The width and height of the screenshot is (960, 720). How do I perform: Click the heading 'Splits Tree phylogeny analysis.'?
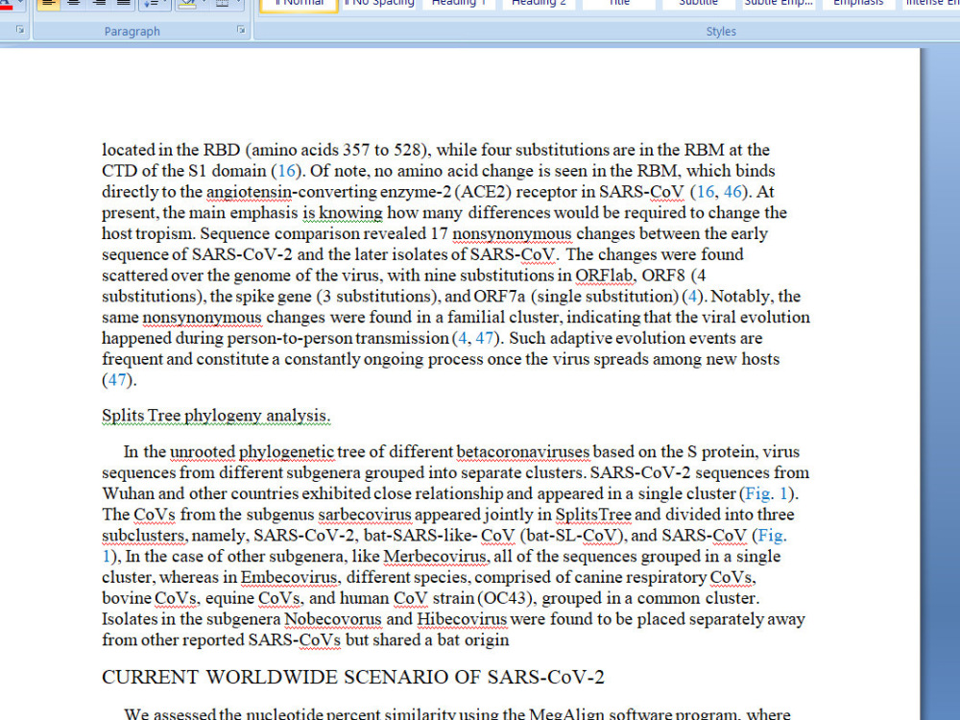coord(216,416)
